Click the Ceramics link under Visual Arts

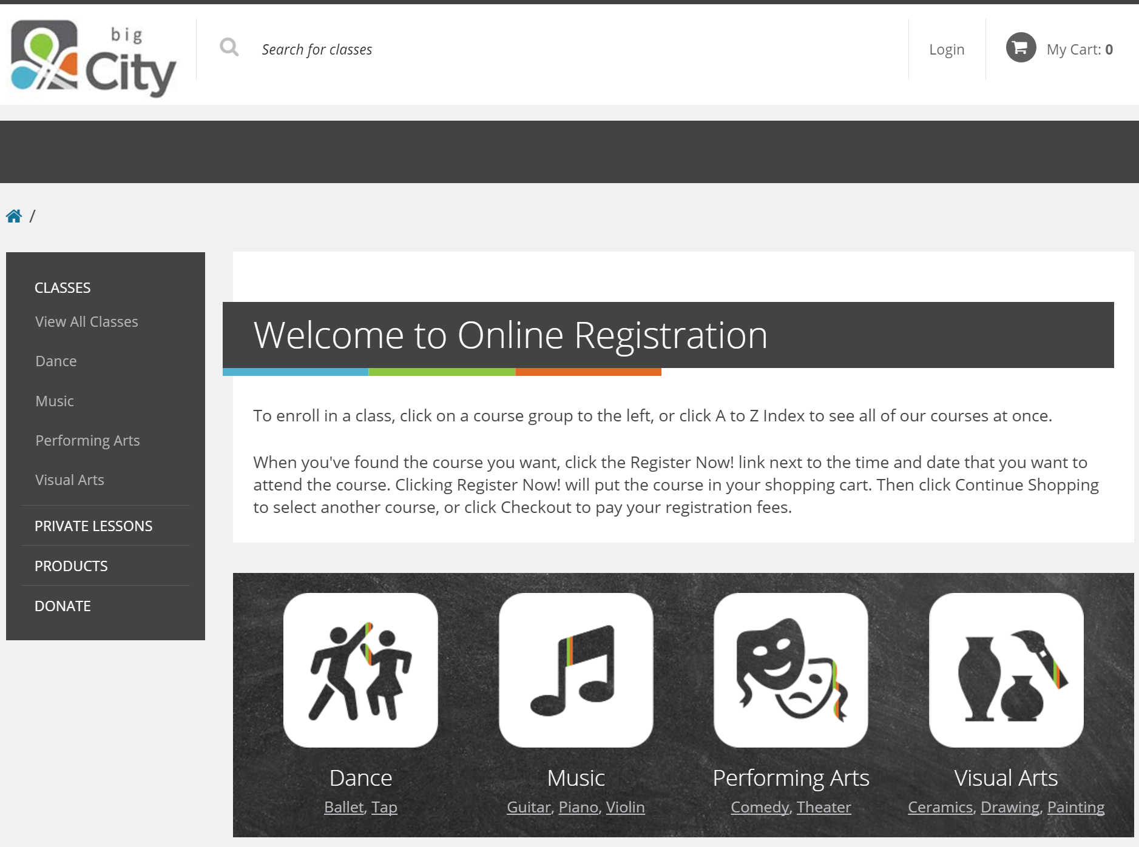940,808
